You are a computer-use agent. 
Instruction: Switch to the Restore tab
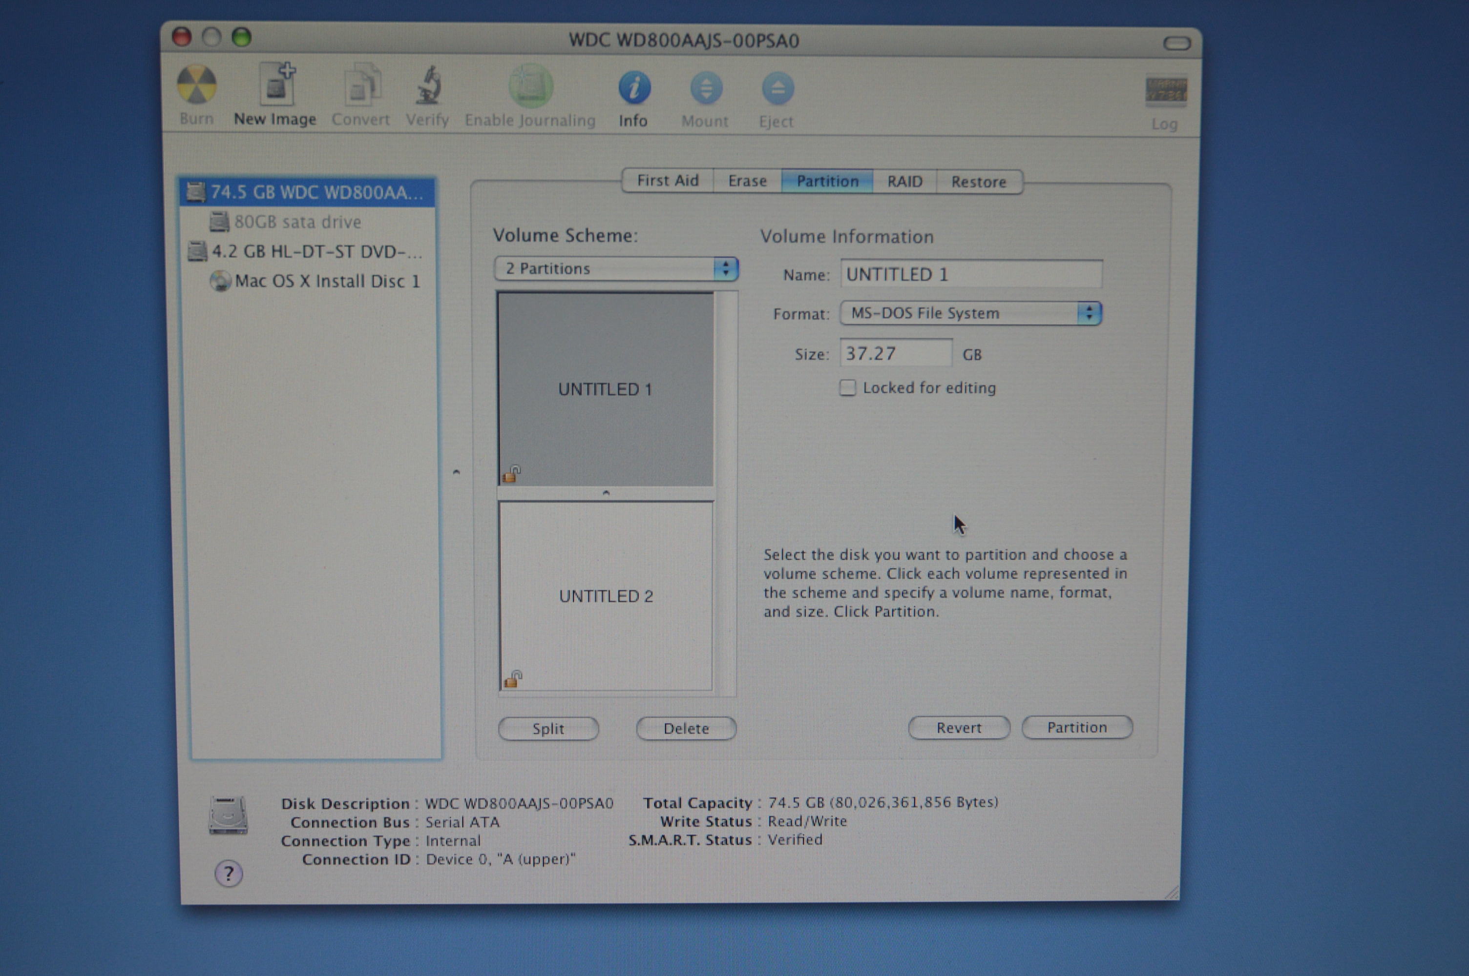[x=979, y=183]
